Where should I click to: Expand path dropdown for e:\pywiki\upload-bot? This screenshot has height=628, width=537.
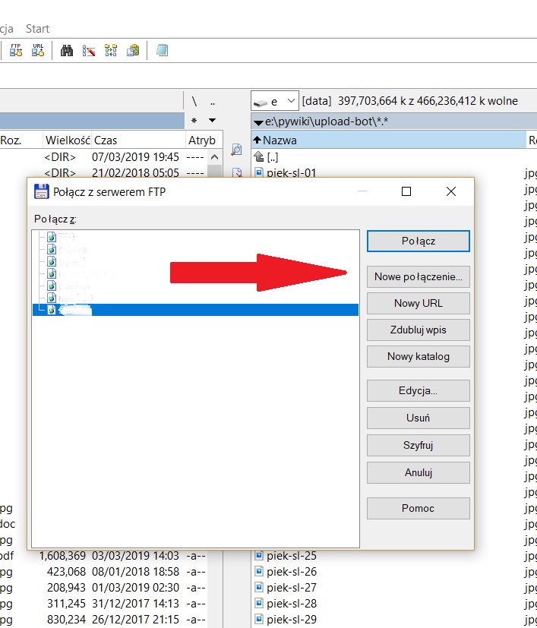point(259,121)
